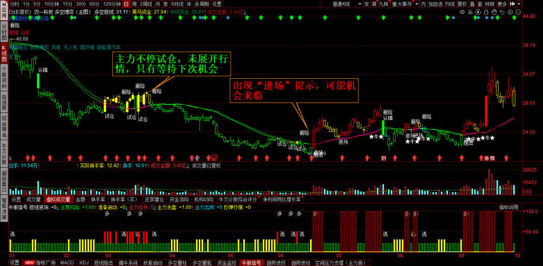Click the 窗 window button

point(480,4)
